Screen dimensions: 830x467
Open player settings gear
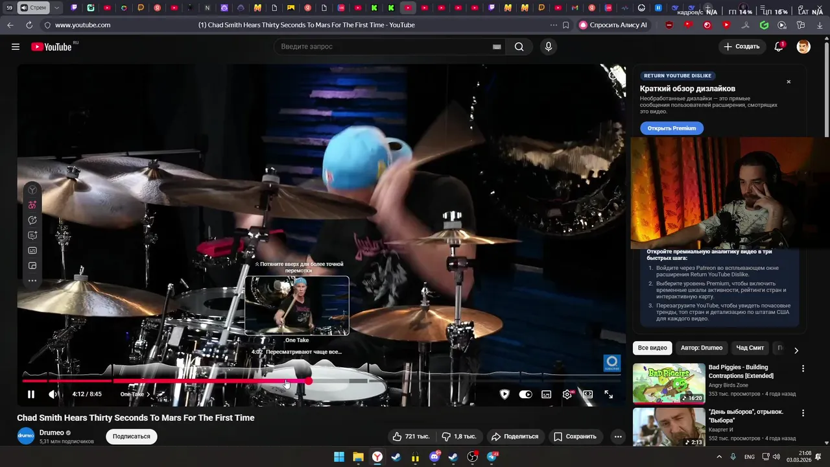567,394
